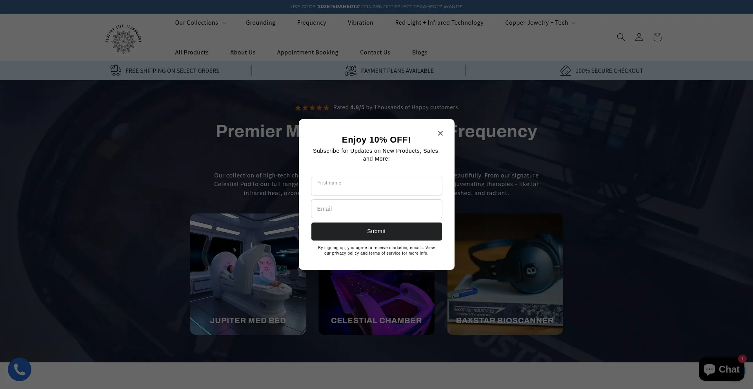
Task: Click the chat notification badge
Action: 742,358
